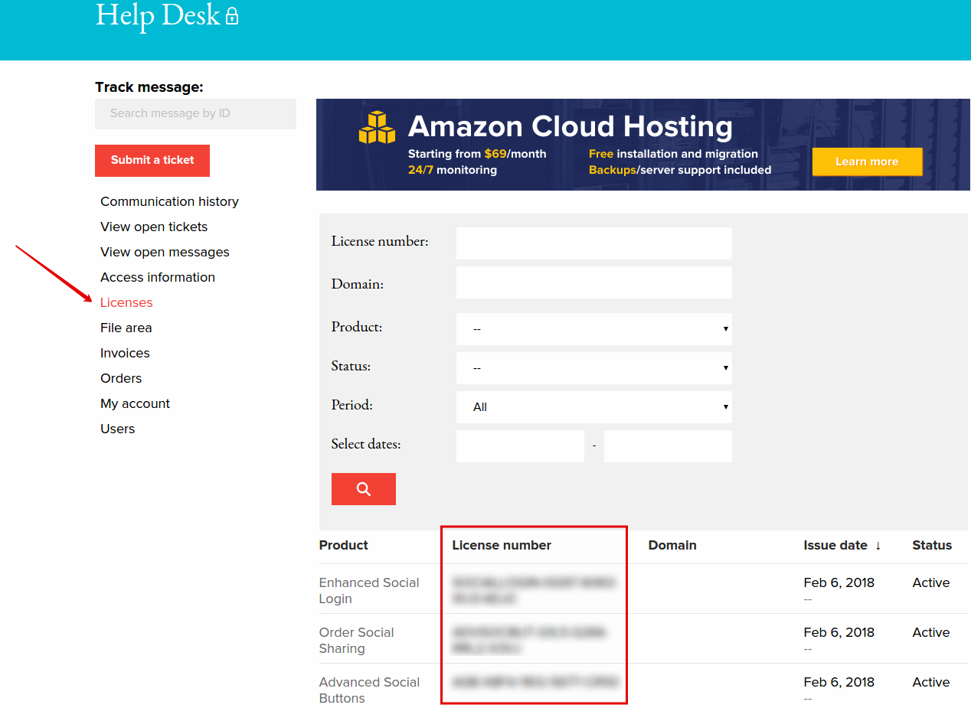Open My account page
Image resolution: width=971 pixels, height=708 pixels.
(x=135, y=403)
